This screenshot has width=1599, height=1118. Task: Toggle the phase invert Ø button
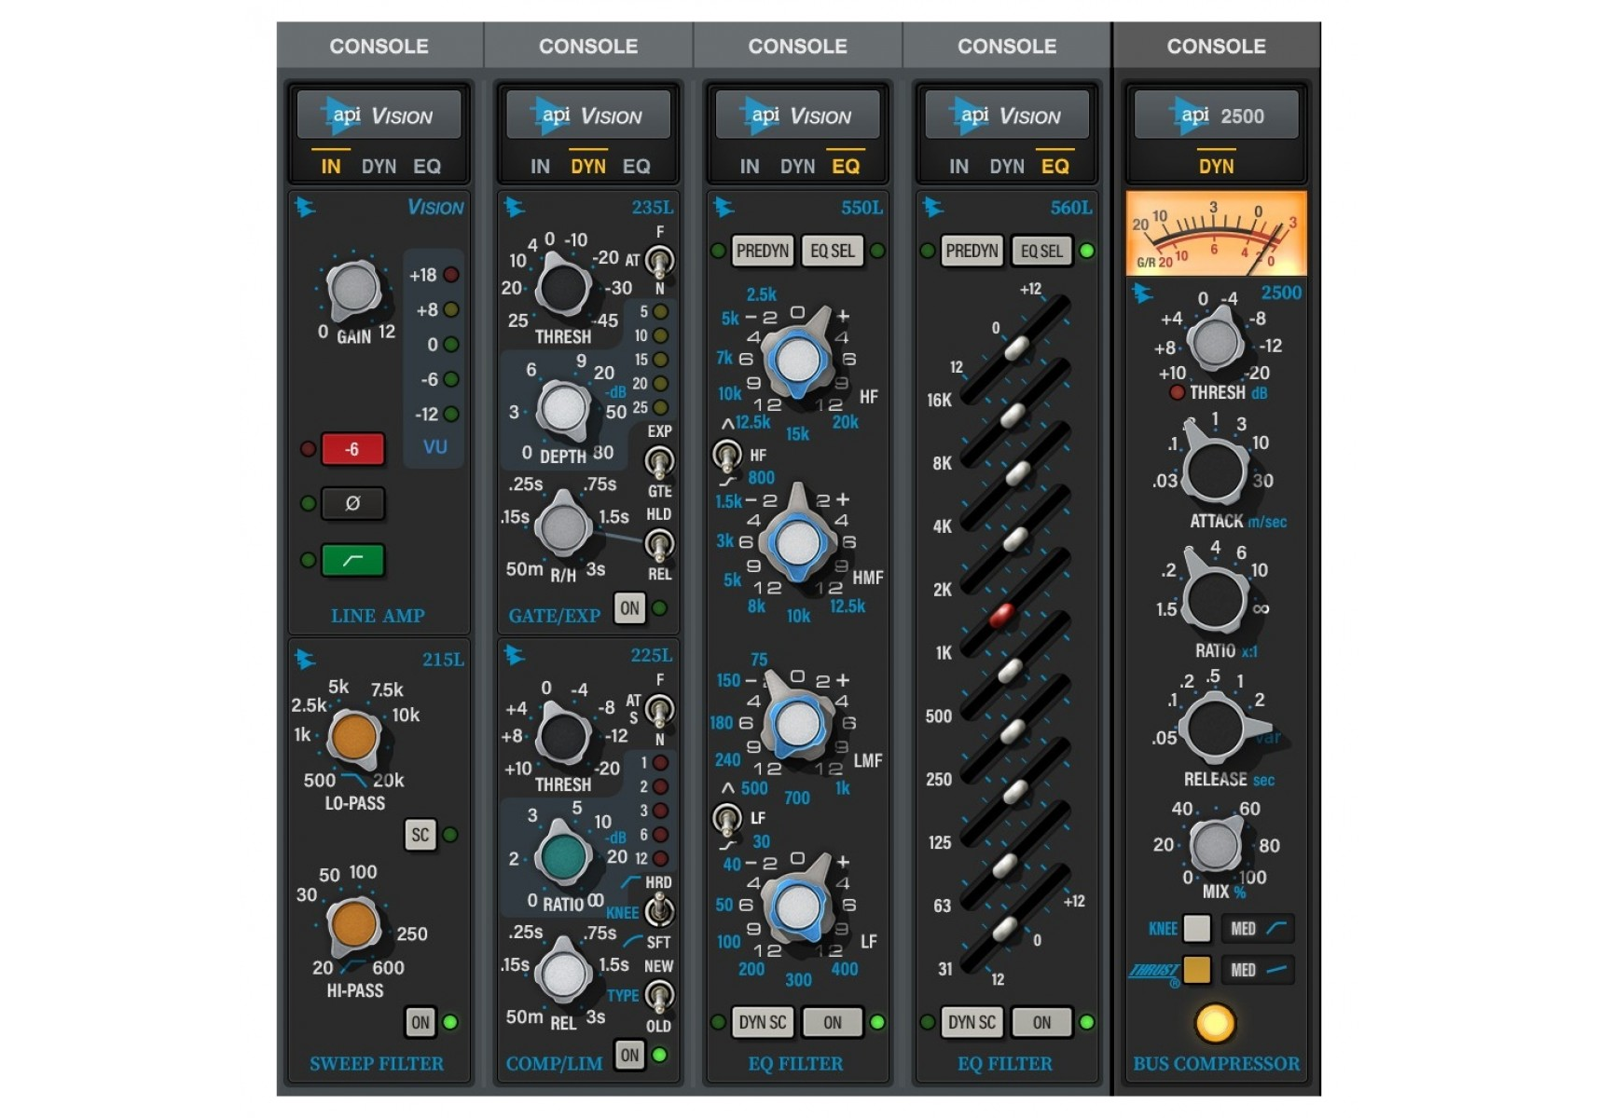pyautogui.click(x=352, y=503)
